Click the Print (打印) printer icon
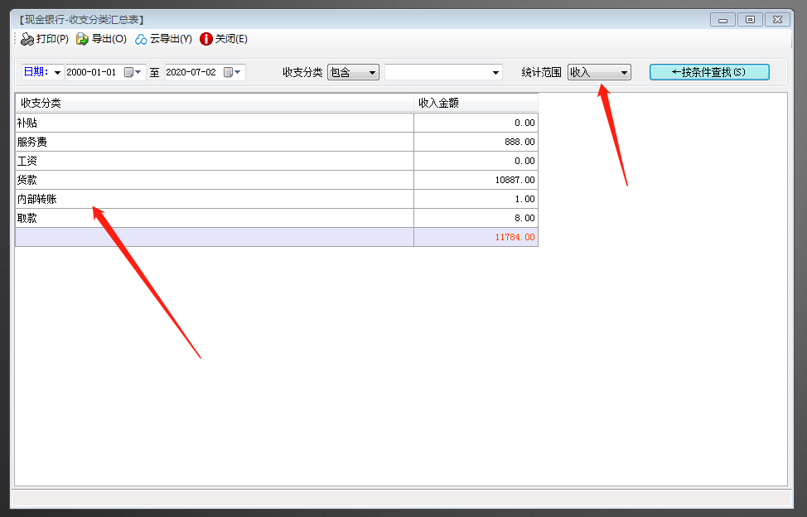 click(27, 39)
